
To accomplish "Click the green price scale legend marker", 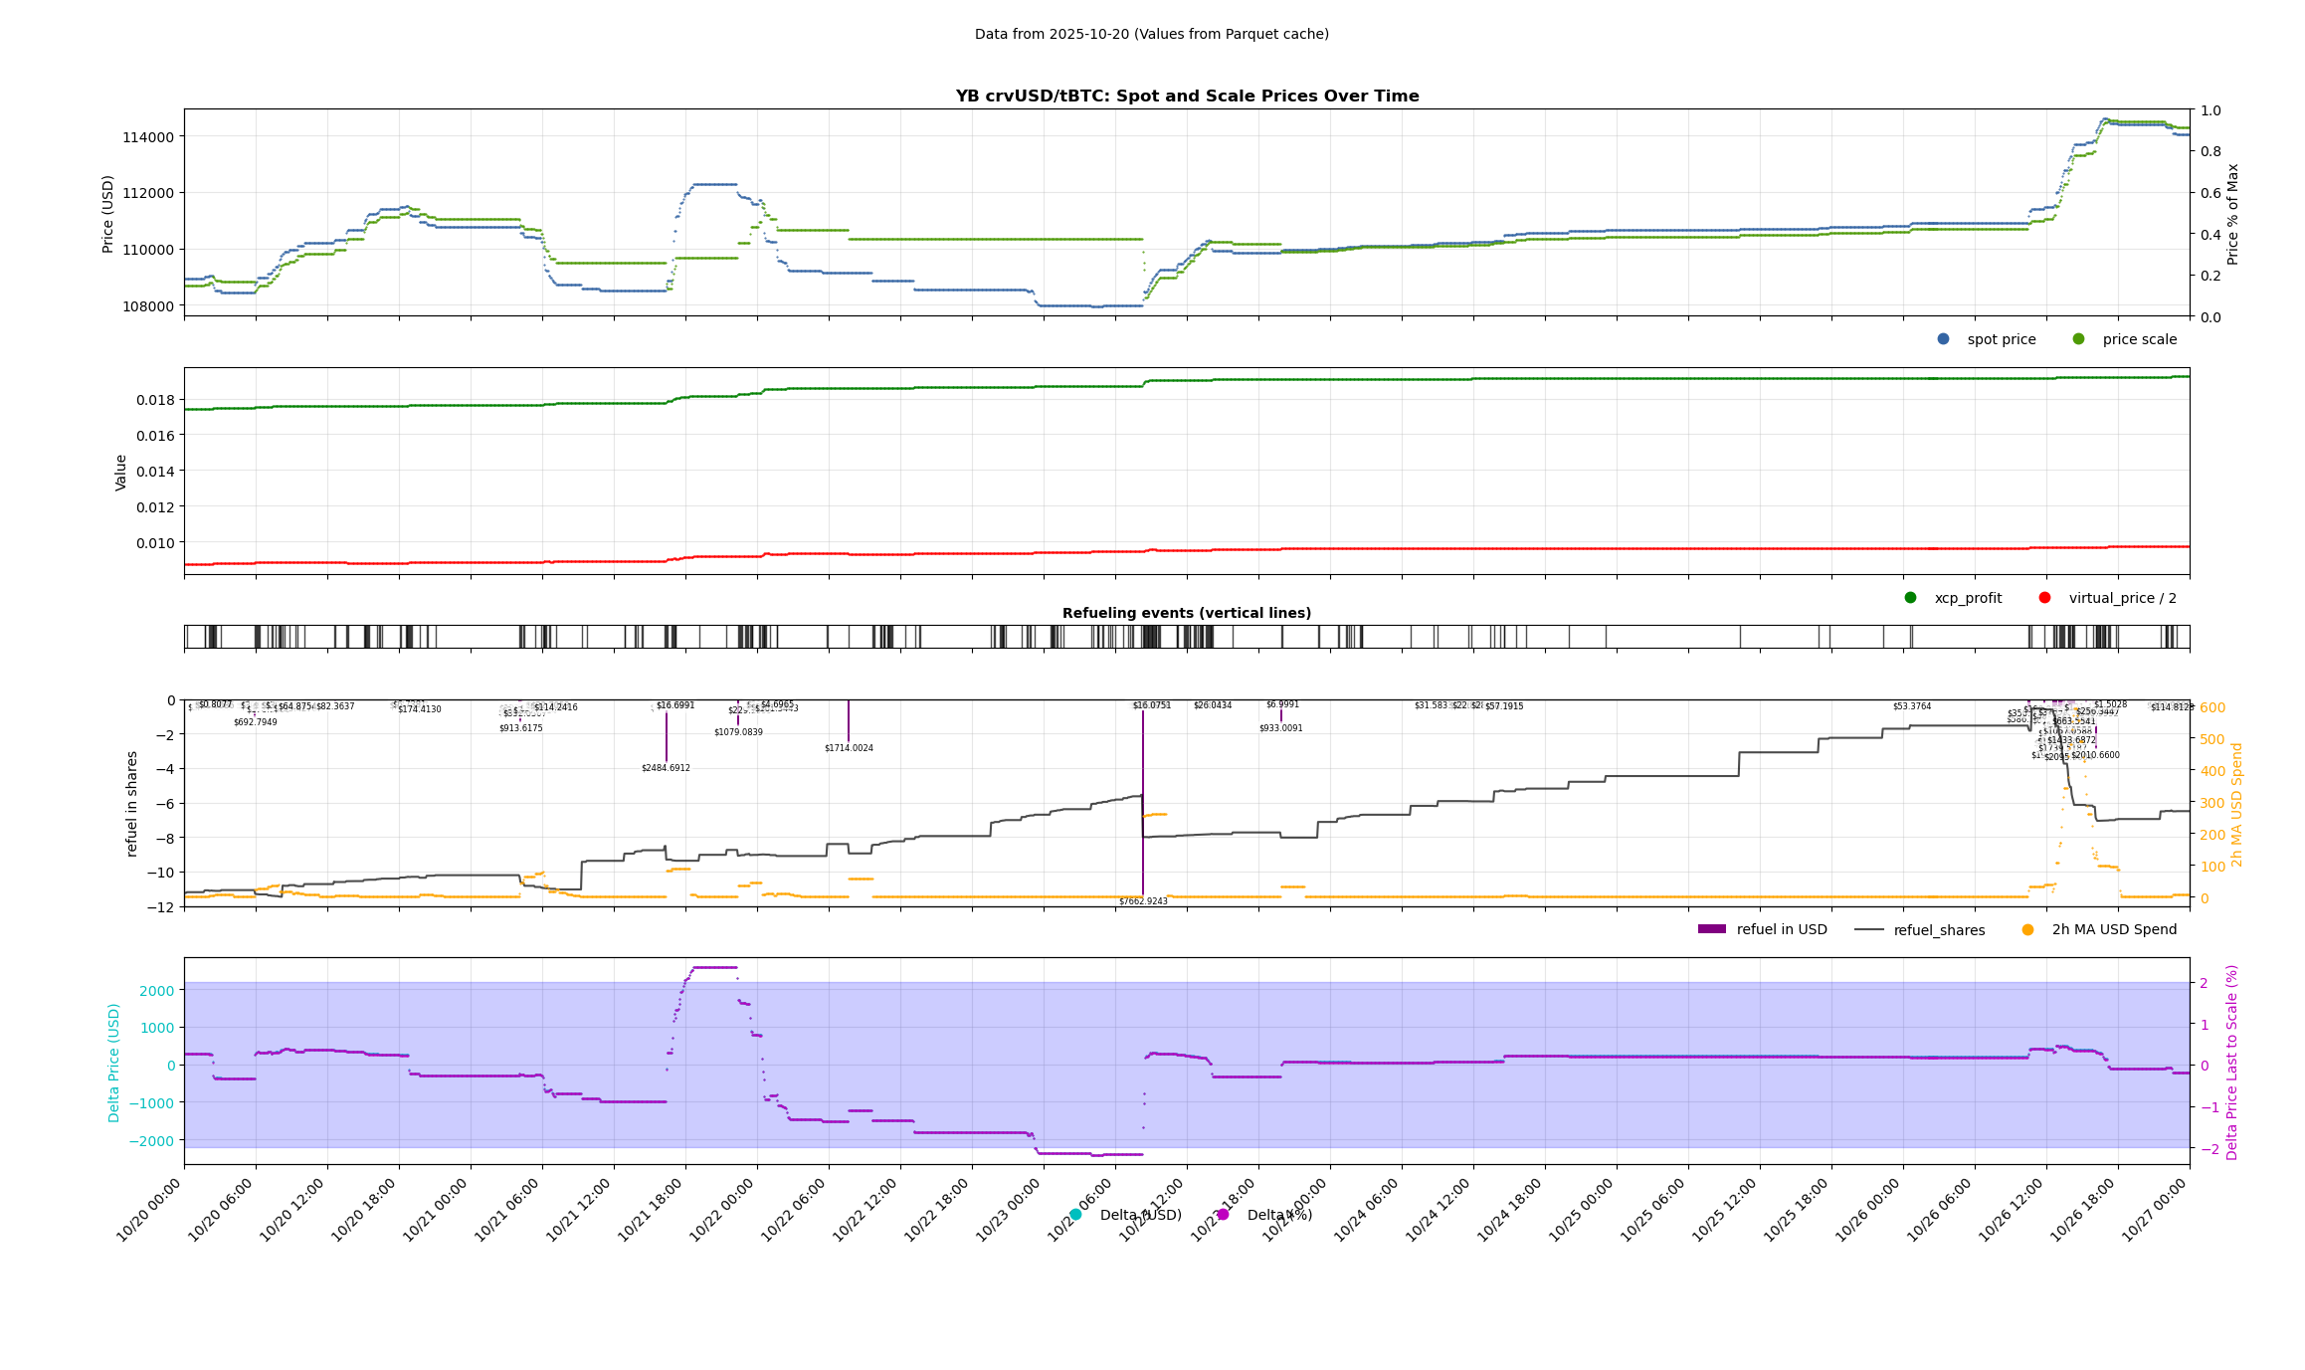I will (2078, 339).
